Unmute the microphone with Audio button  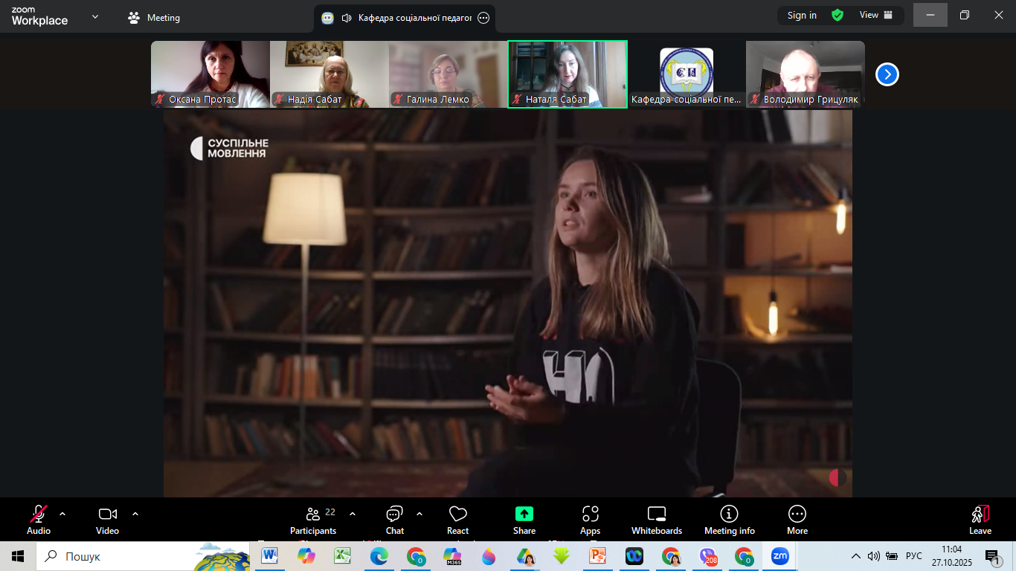click(39, 520)
